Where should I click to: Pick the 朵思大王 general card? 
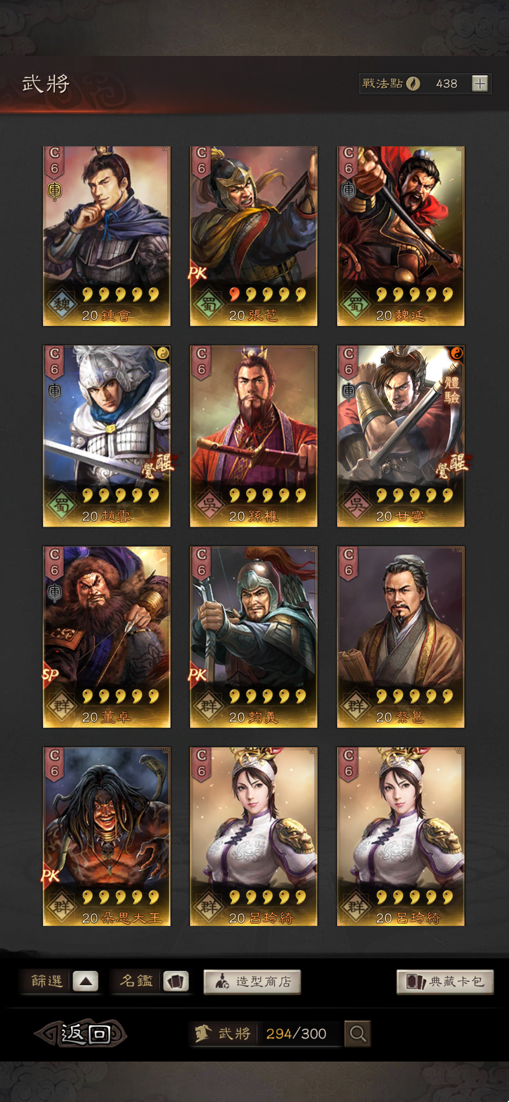pos(106,837)
